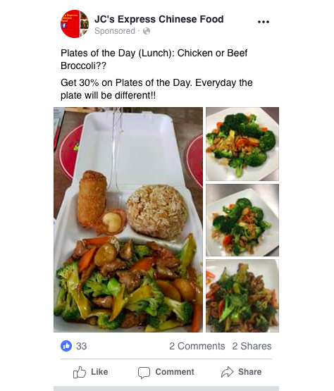Open the 2 Shares link
This screenshot has height=391, width=334.
point(252,346)
